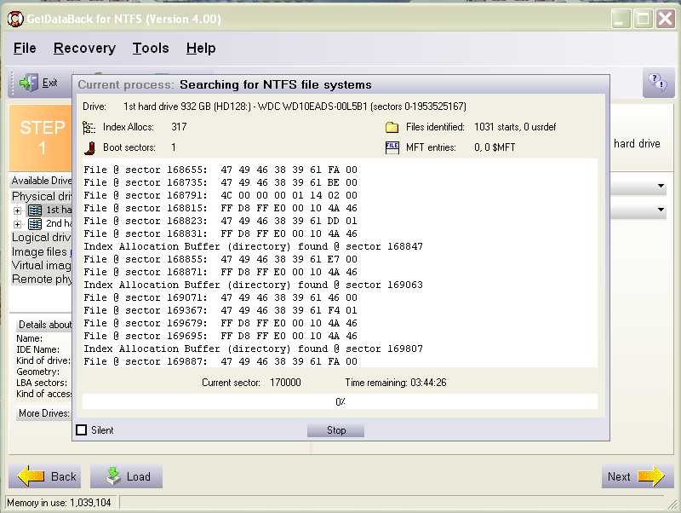Screen dimensions: 681x513
Task: Close the GetDataBack window
Action: tap(666, 19)
